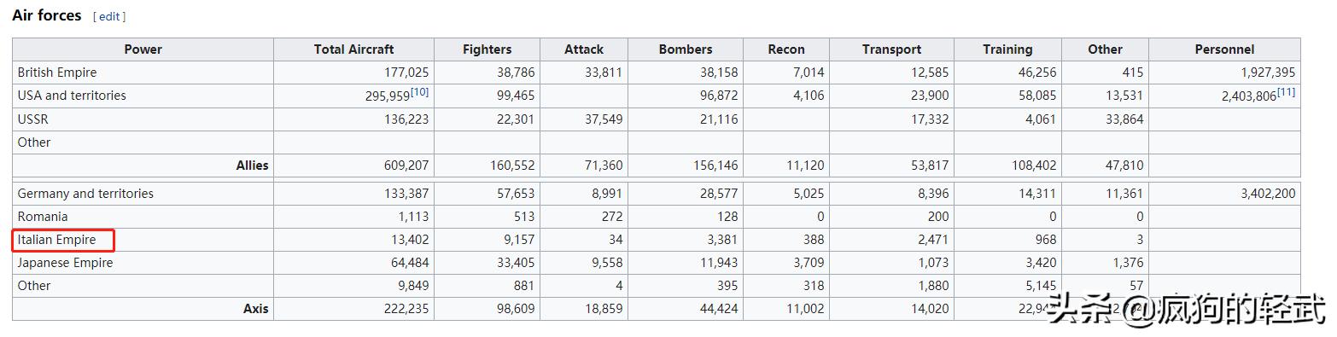
Task: Select the Total Aircraft column header
Action: (353, 49)
